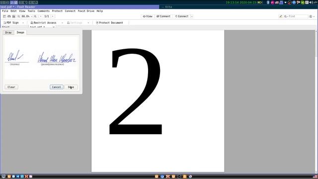
Task: Click the zoom out magnifier icon
Action: coord(19,16)
